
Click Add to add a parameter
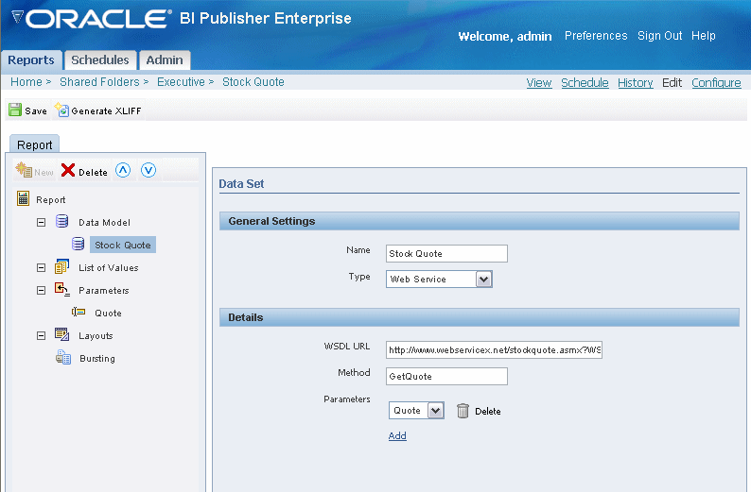[x=397, y=435]
